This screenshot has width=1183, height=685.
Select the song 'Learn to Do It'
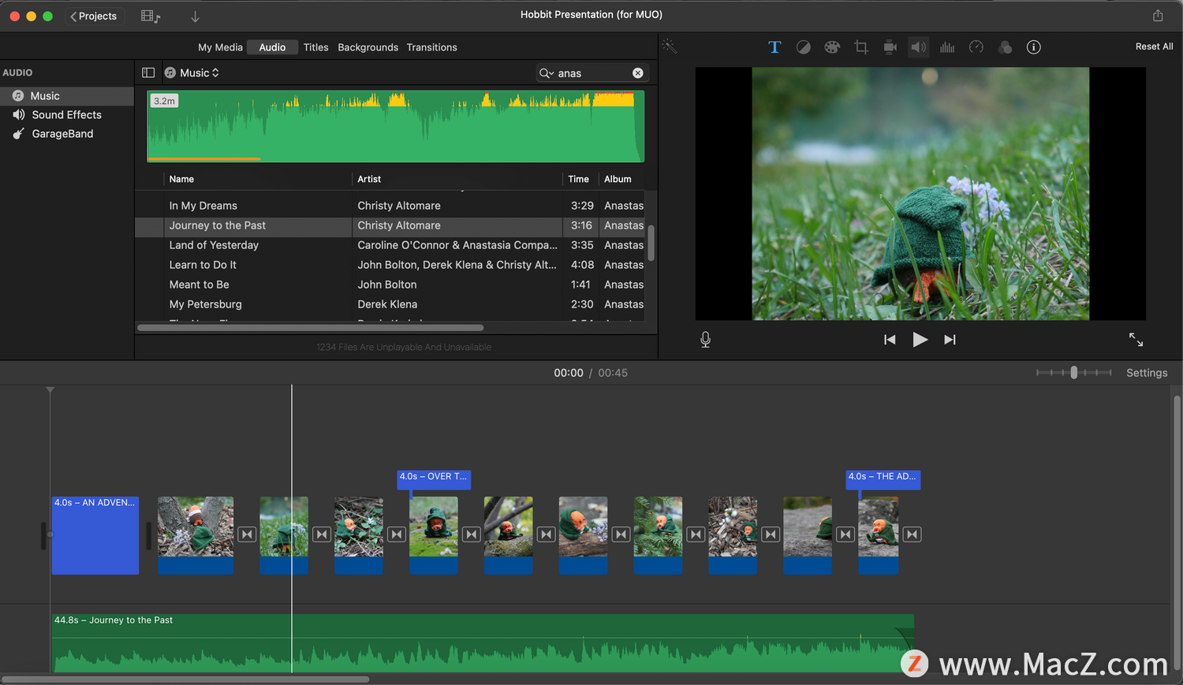(390, 265)
